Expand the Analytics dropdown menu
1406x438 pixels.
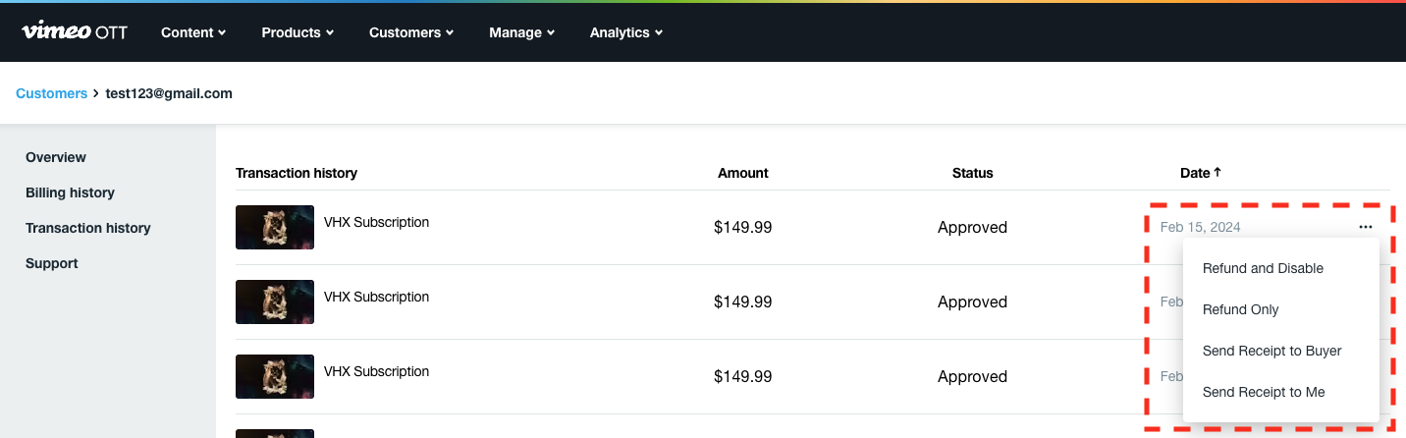click(x=625, y=32)
